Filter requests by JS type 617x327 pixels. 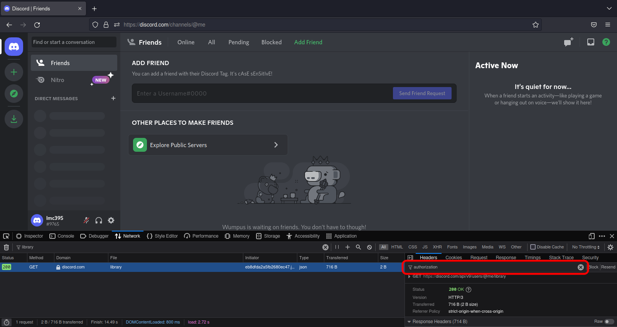pyautogui.click(x=425, y=247)
